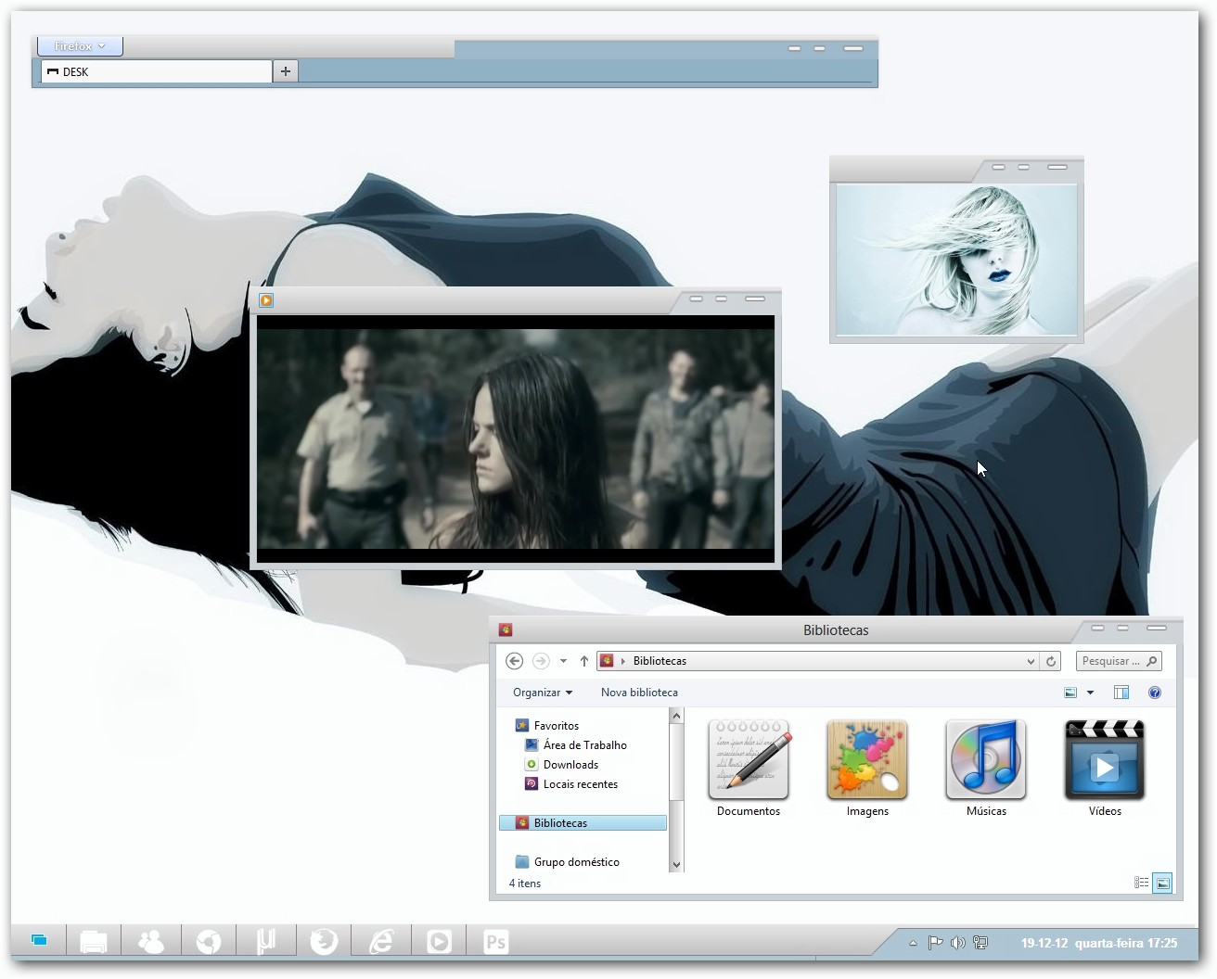This screenshot has height=979, width=1217.
Task: Open the Músicas library
Action: [x=986, y=769]
